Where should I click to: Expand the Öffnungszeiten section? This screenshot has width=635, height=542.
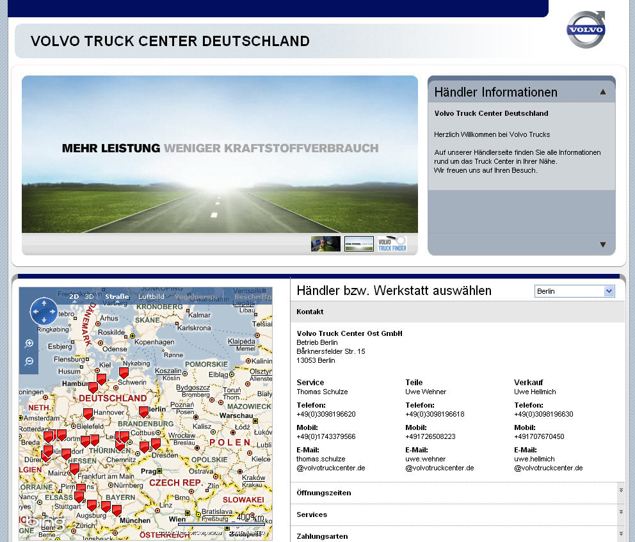point(457,493)
